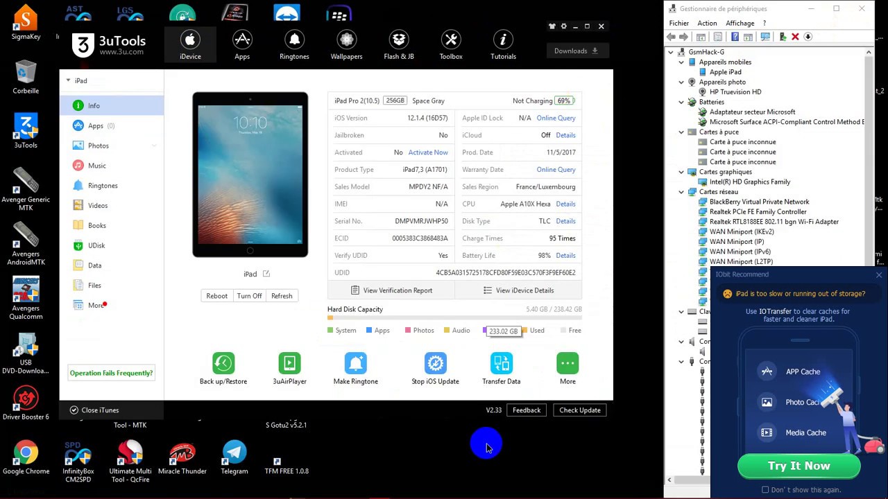
Task: Click the Refresh button
Action: pyautogui.click(x=282, y=296)
